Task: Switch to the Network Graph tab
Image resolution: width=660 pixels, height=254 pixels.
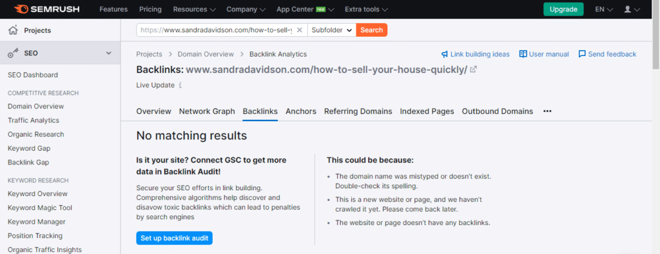Action: [207, 111]
